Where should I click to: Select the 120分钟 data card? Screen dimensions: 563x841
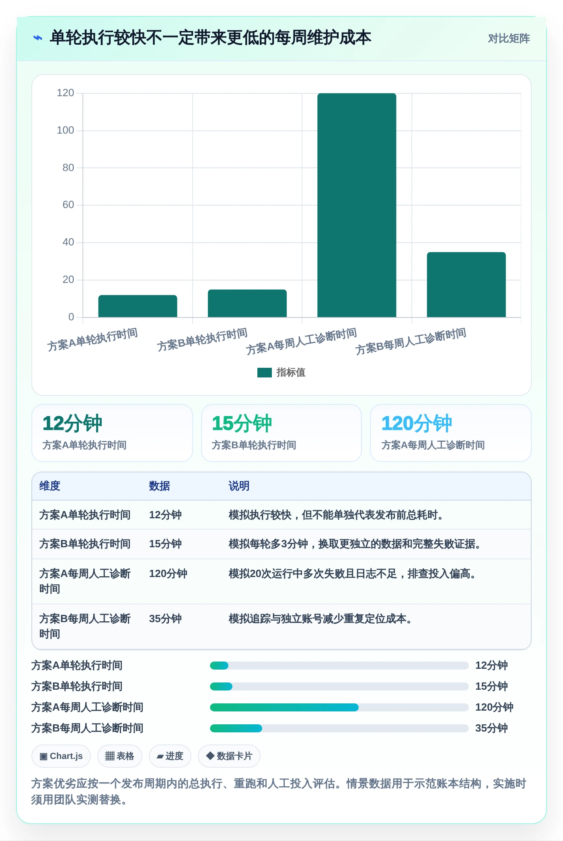(451, 433)
